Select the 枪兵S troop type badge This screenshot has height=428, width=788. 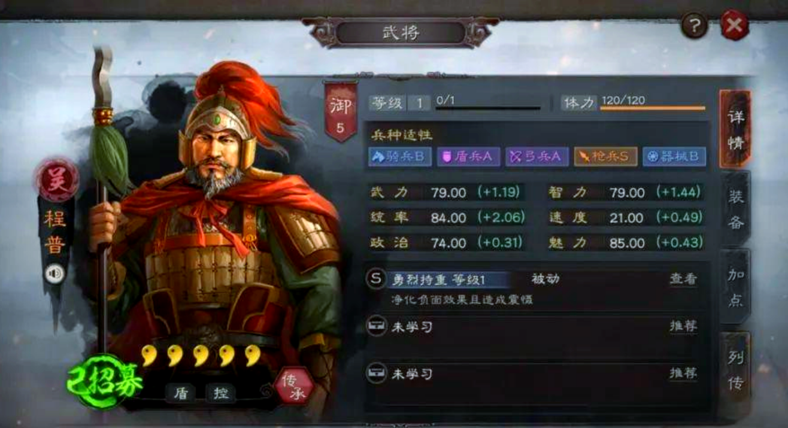tap(605, 157)
